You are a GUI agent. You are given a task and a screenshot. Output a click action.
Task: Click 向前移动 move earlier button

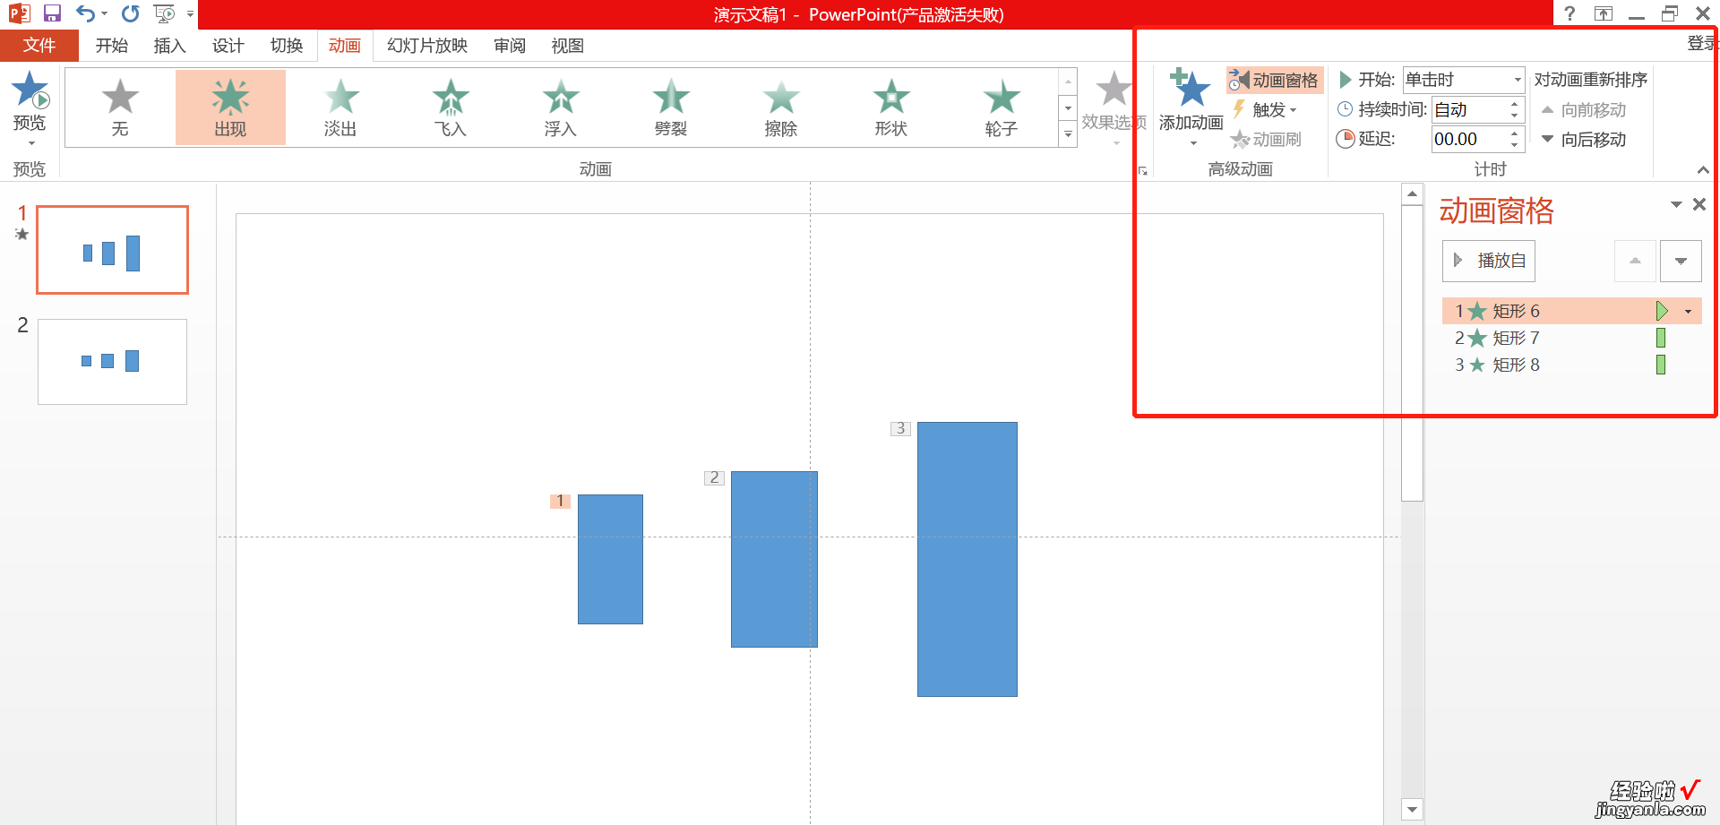(x=1583, y=109)
